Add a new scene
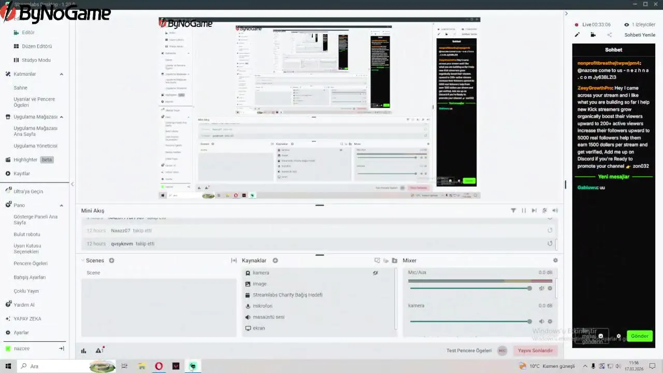 pyautogui.click(x=111, y=261)
